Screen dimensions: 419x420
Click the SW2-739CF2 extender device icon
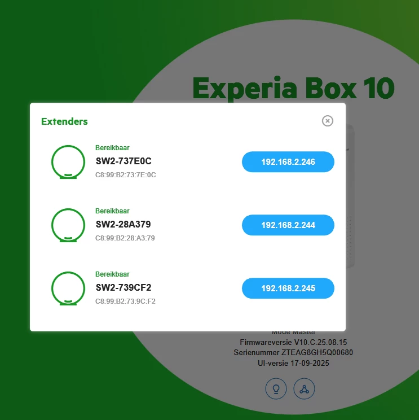pos(68,288)
